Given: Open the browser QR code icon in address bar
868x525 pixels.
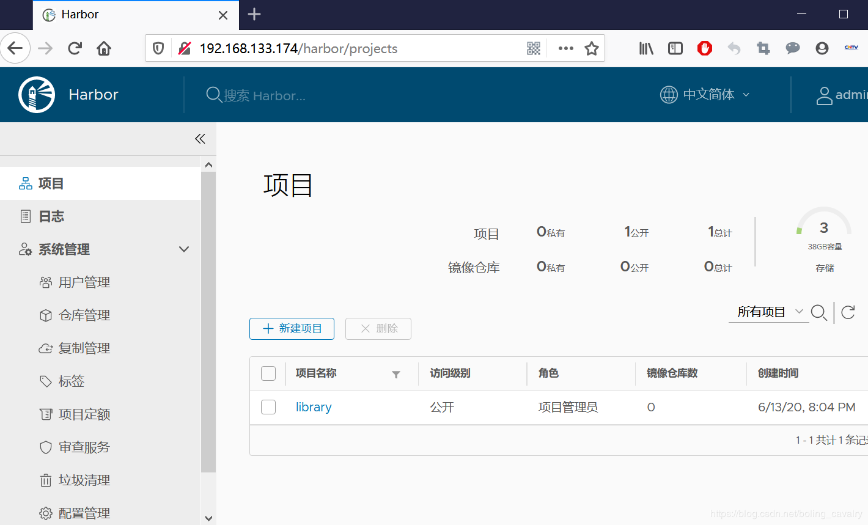Looking at the screenshot, I should coord(533,48).
